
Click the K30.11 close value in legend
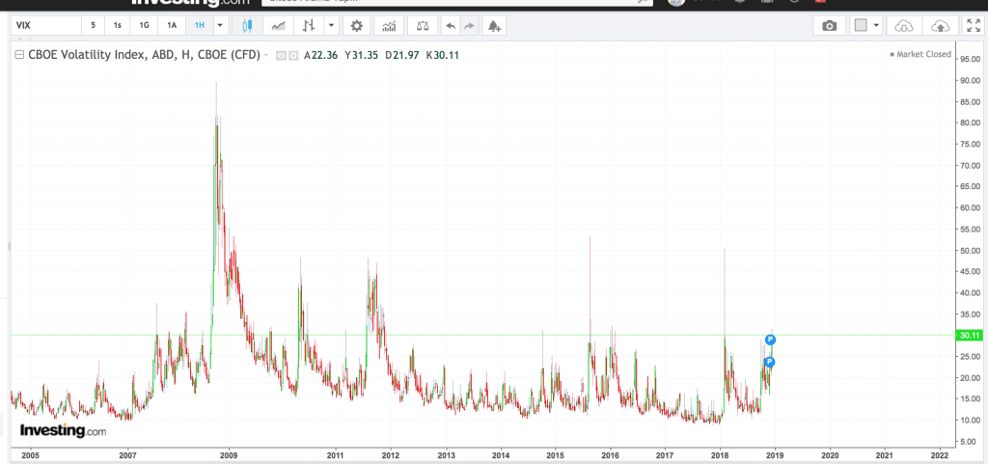click(442, 55)
